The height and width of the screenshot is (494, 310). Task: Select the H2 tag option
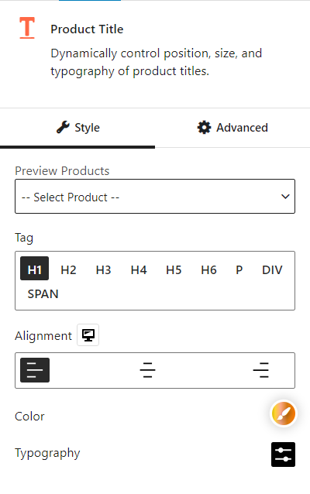tap(68, 270)
